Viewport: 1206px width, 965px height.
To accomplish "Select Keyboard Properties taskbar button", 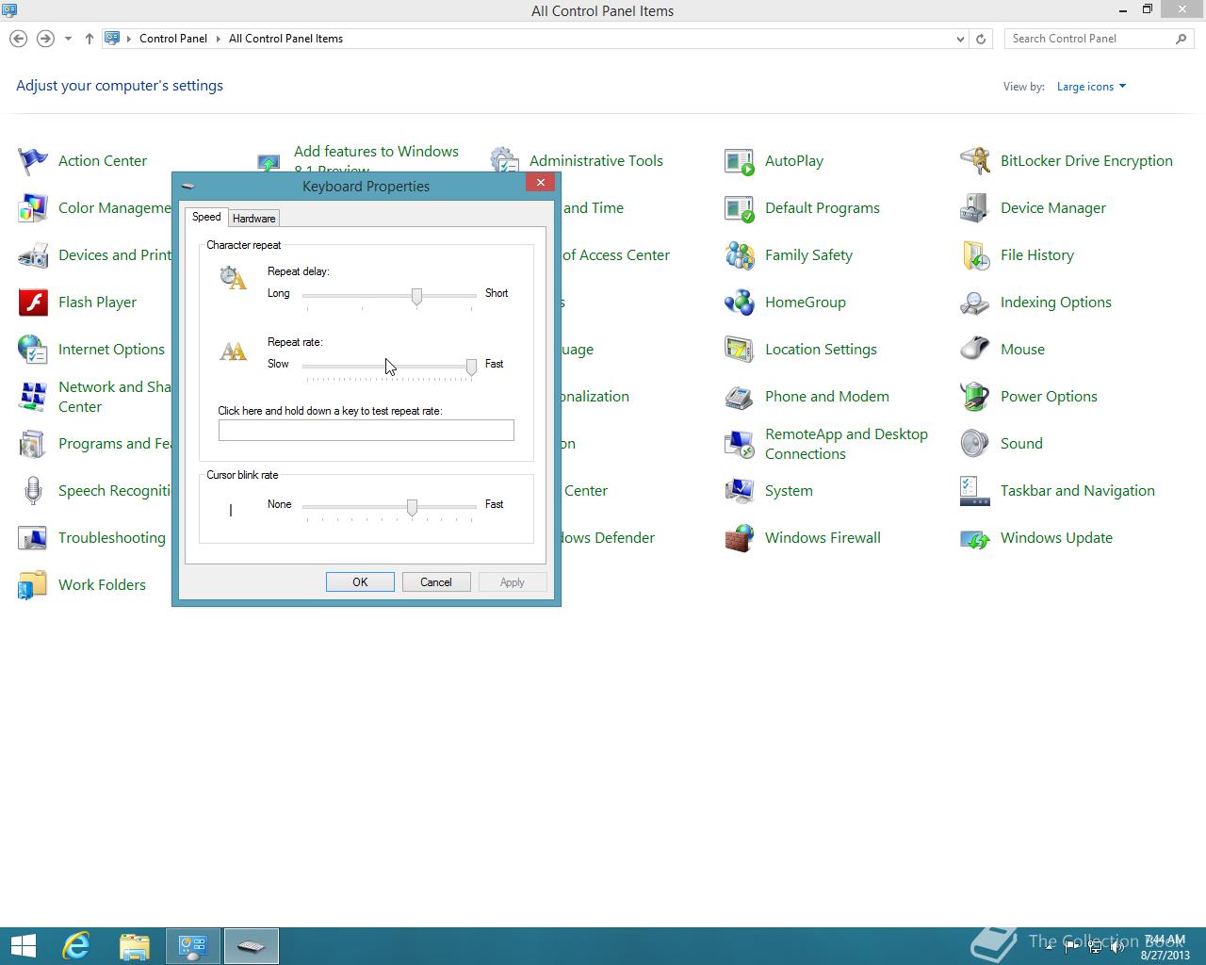I will click(x=252, y=946).
